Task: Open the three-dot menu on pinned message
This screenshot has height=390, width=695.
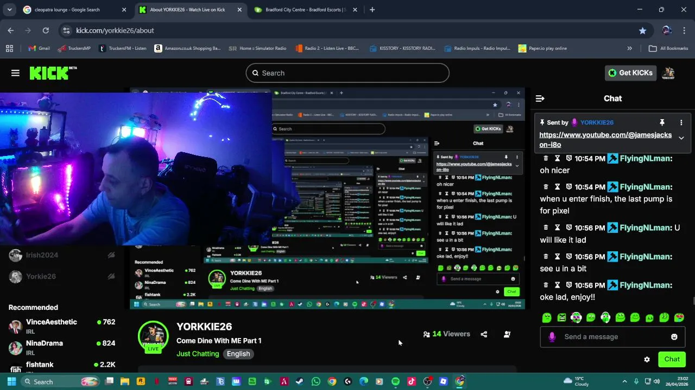Action: (x=681, y=123)
